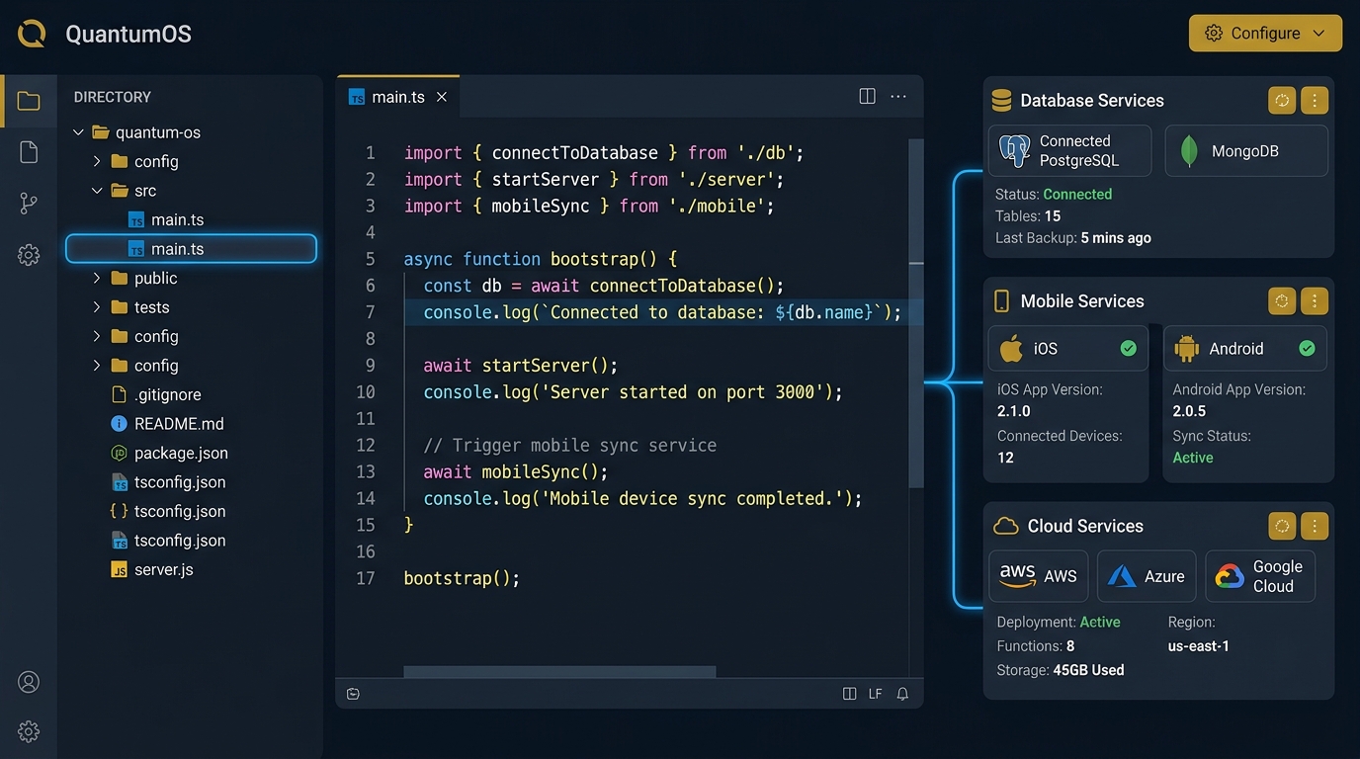Click the cloud icon in Cloud Services header

[x=1005, y=526]
